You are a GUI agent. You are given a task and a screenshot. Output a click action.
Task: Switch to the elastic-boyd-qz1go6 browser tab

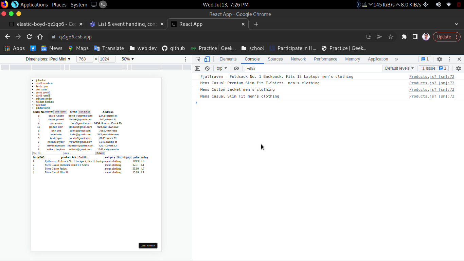pyautogui.click(x=46, y=24)
